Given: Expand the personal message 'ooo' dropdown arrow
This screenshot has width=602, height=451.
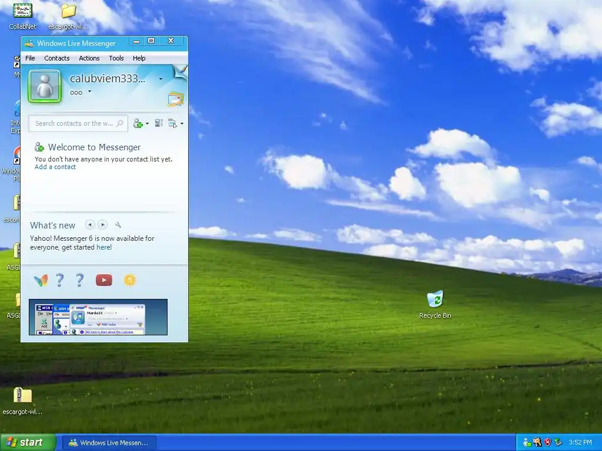Looking at the screenshot, I should (x=89, y=92).
